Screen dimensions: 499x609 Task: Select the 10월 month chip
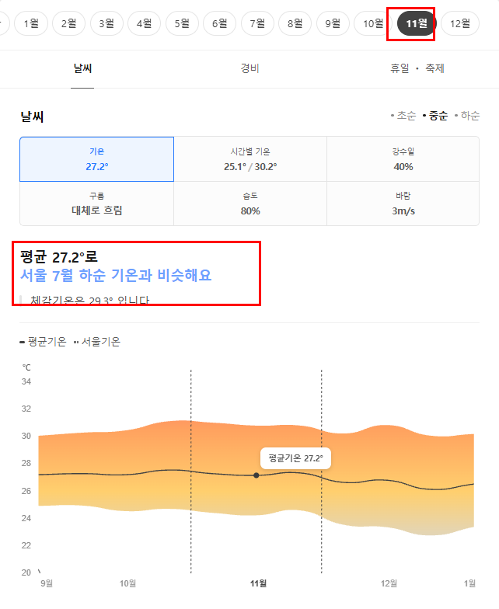tap(373, 23)
